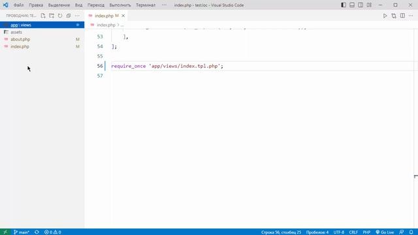Screen dimensions: 418x235
Task: Click line number 56 in gutter
Action: [100, 66]
